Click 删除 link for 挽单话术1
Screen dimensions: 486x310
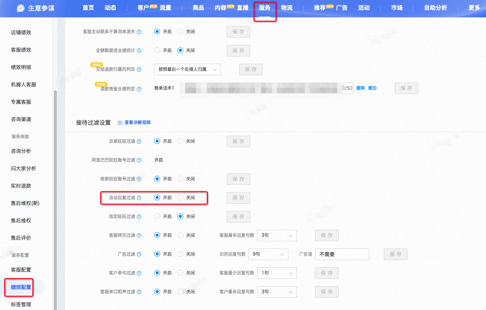click(361, 88)
